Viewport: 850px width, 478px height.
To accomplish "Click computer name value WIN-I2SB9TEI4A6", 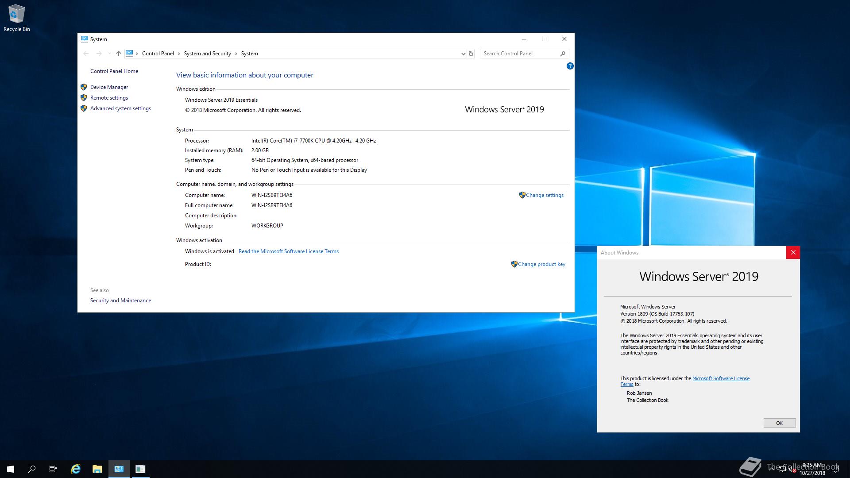I will tap(272, 195).
